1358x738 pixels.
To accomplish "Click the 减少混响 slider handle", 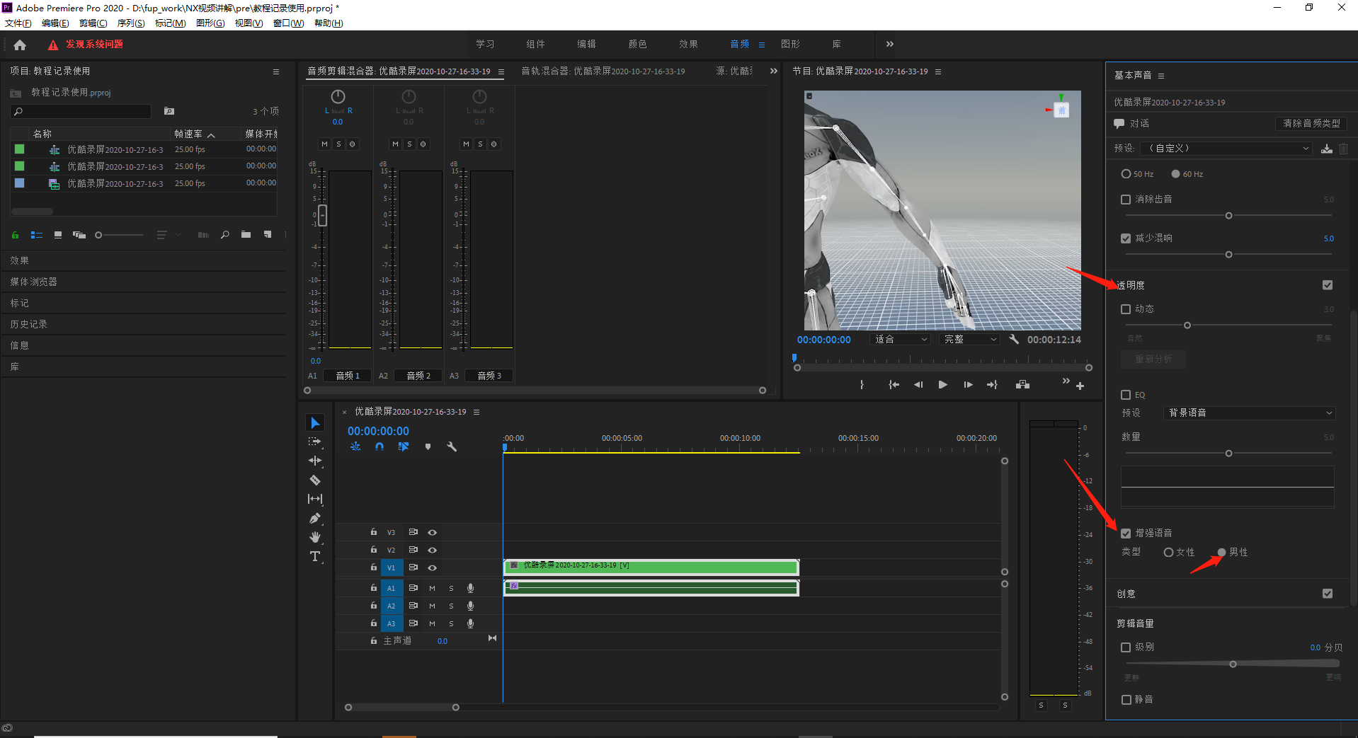I will coord(1228,255).
